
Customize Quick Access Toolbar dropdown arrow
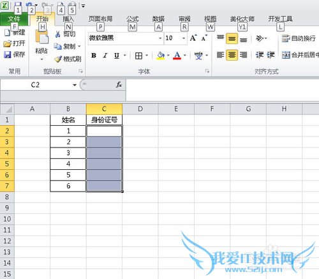[84, 6]
